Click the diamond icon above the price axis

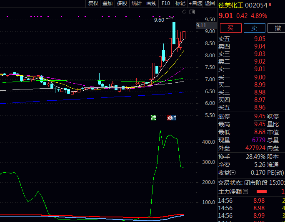coord(185,11)
